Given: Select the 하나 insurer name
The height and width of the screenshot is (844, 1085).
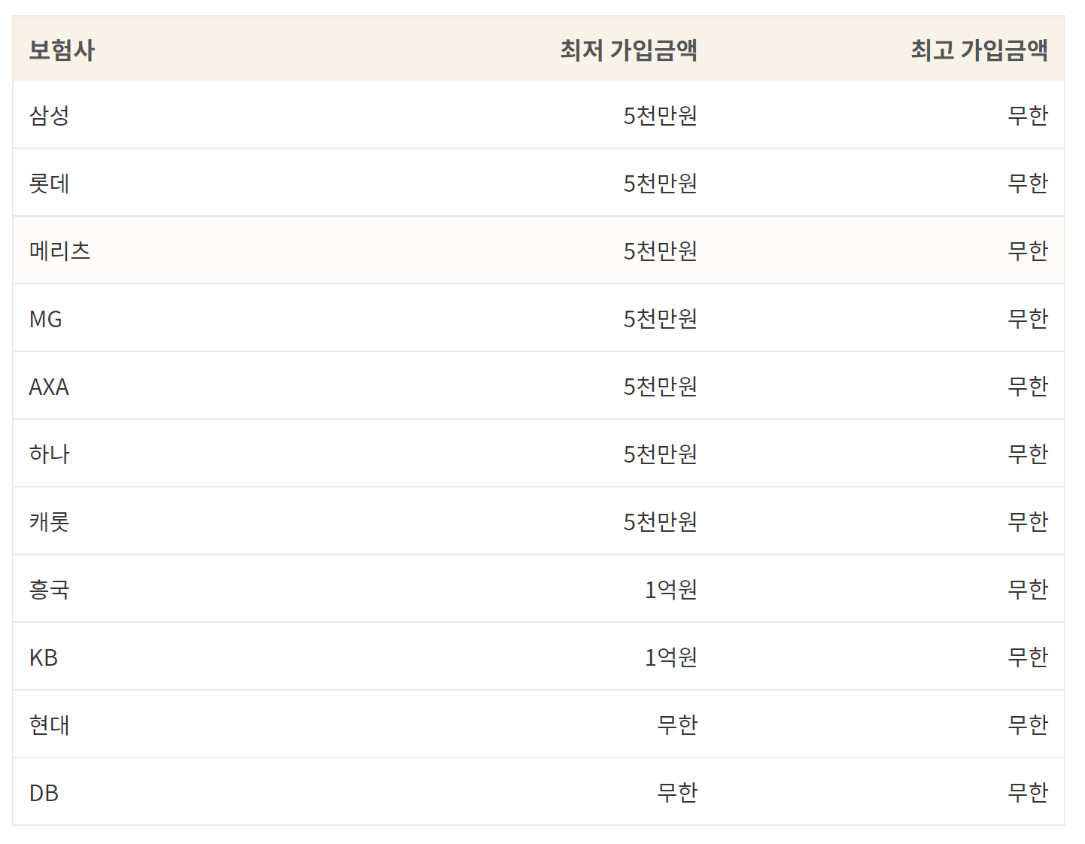Looking at the screenshot, I should click(x=49, y=454).
